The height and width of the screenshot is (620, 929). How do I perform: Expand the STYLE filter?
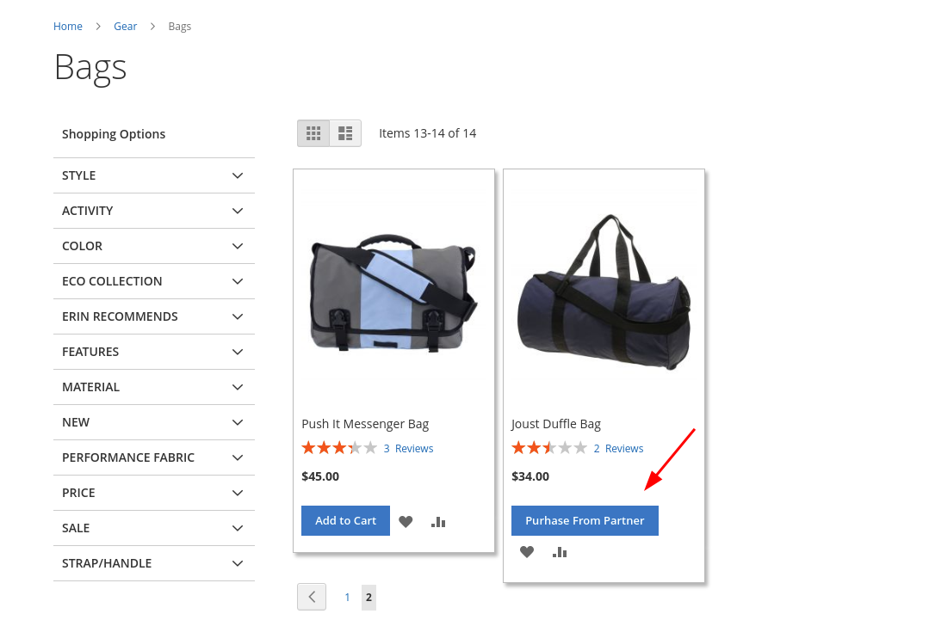coord(154,175)
